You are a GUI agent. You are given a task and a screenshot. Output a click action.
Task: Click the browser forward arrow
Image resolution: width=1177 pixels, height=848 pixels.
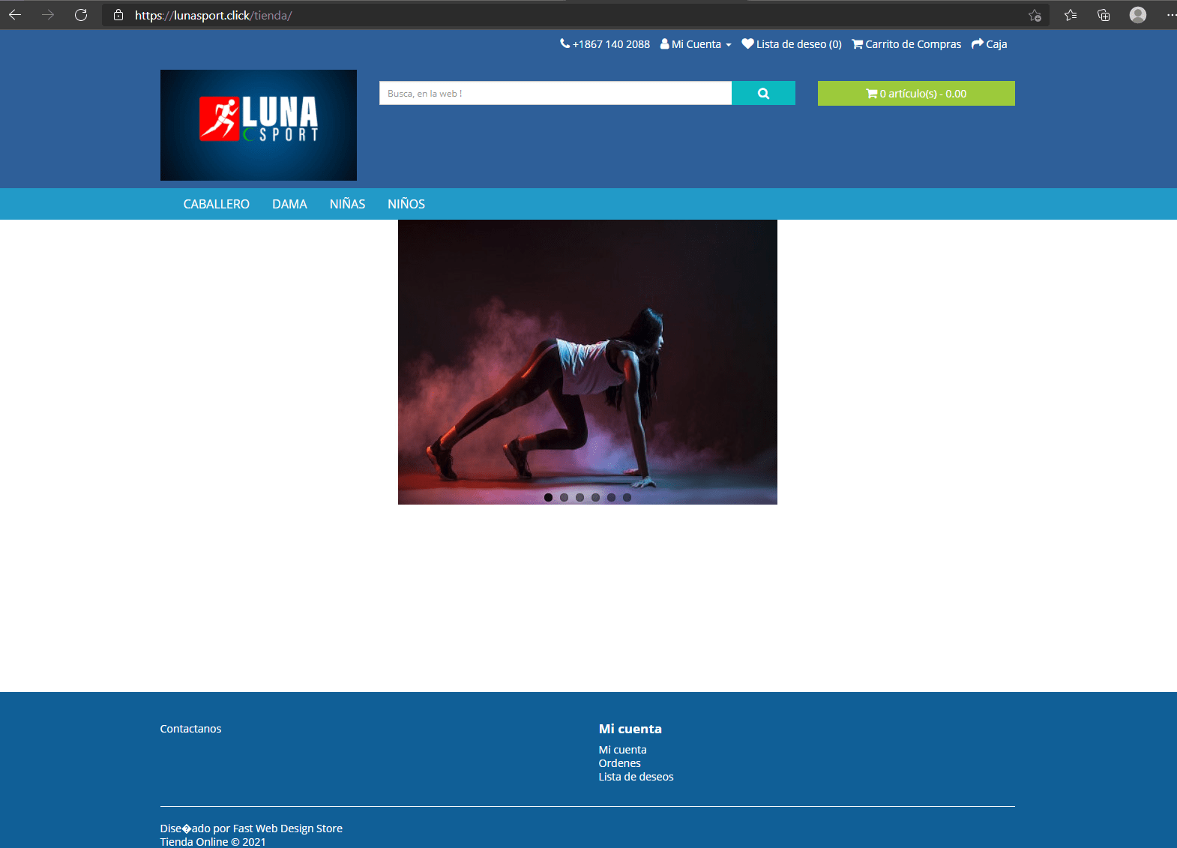click(48, 14)
